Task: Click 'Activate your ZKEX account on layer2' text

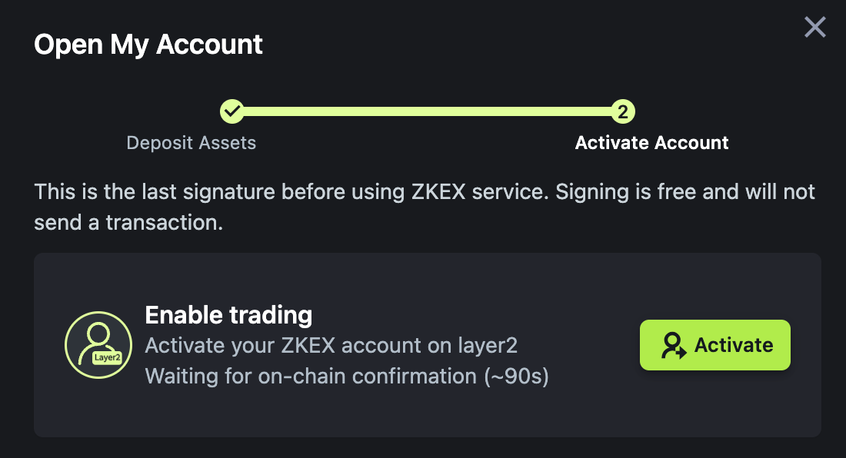Action: click(331, 345)
